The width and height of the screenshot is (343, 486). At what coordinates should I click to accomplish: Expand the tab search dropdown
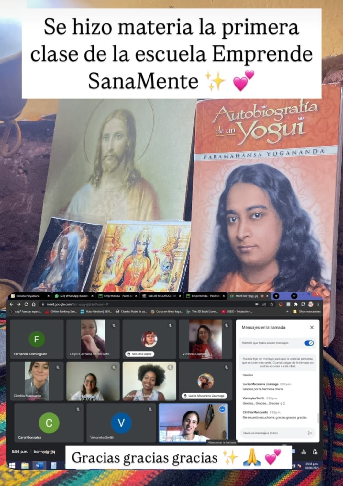tap(294, 296)
